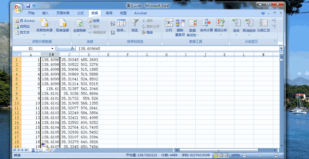Click the horizontal scrollbar thumb
The image size is (309, 159).
tap(219, 150)
